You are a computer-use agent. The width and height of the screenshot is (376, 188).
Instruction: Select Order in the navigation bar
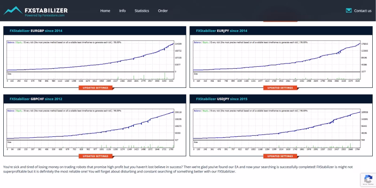pos(163,11)
